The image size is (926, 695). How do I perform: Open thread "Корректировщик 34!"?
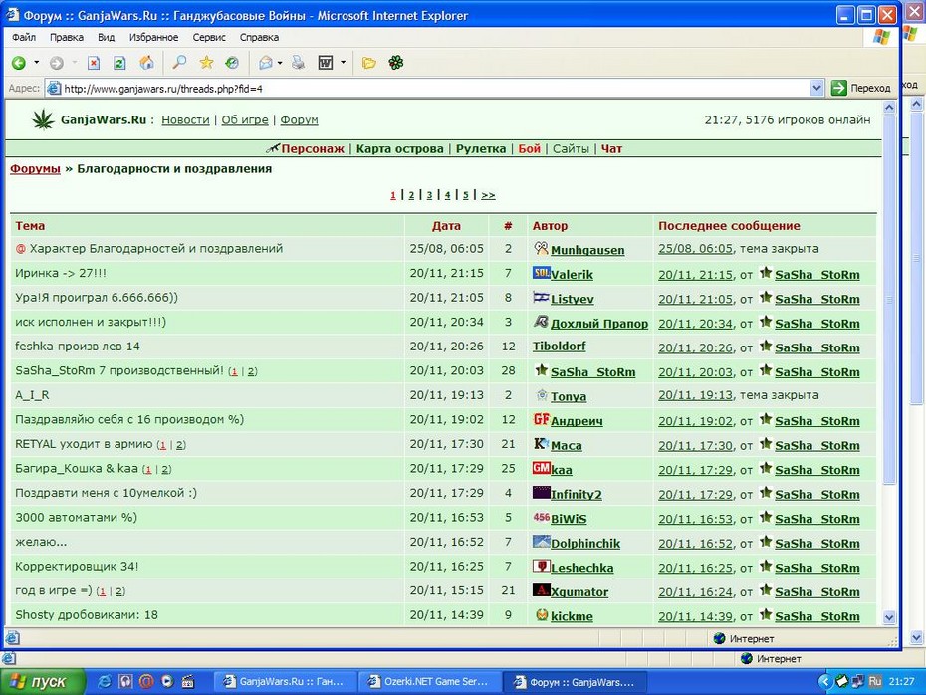coord(77,567)
